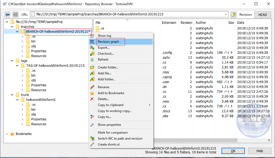Collapse the TAG-OF-helloworldWinform3-20191215 node
This screenshot has width=275, height=158.
point(17,66)
